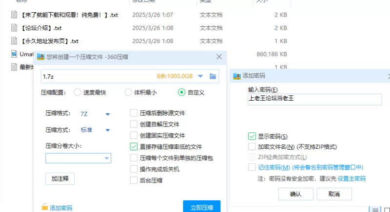This screenshot has height=212, width=390.
Task: Enable 后台压缩 checkbox
Action: 134,180
